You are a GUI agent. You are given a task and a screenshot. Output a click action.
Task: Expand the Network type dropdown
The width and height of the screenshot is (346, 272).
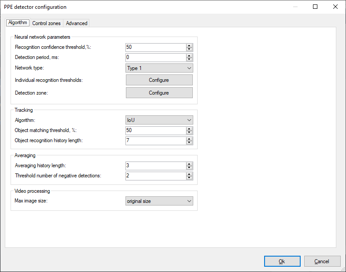159,68
